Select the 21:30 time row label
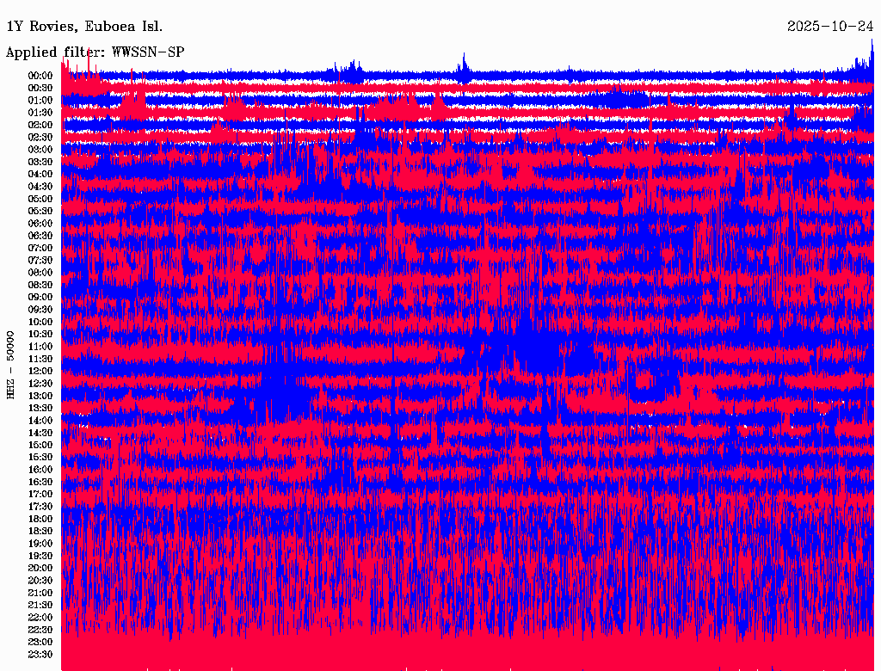This screenshot has width=881, height=671. (x=40, y=606)
